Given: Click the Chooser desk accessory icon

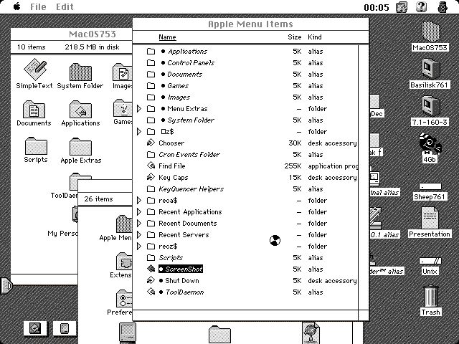Looking at the screenshot, I should point(151,143).
